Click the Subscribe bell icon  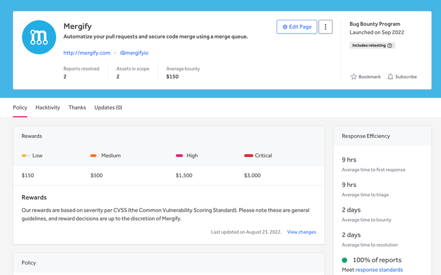390,77
